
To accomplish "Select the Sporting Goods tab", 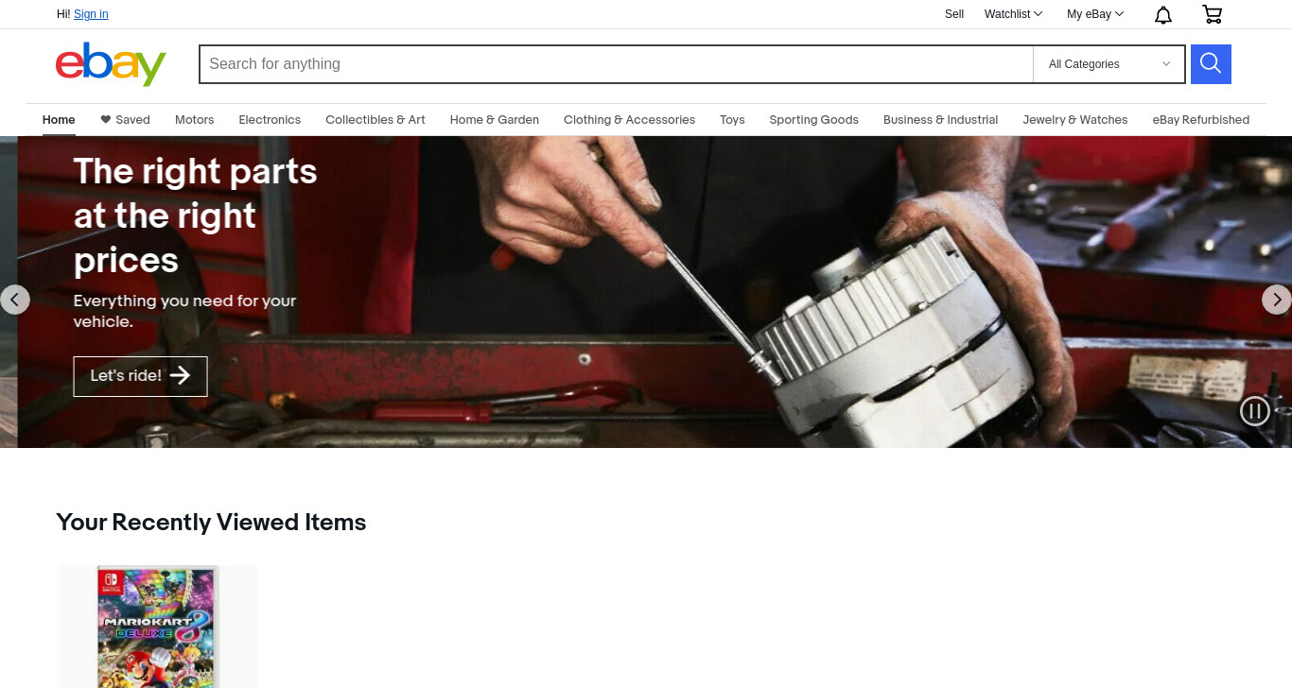I will 813,120.
